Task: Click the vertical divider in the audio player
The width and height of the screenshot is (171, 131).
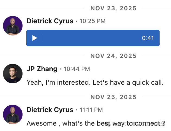Action: coord(42,38)
